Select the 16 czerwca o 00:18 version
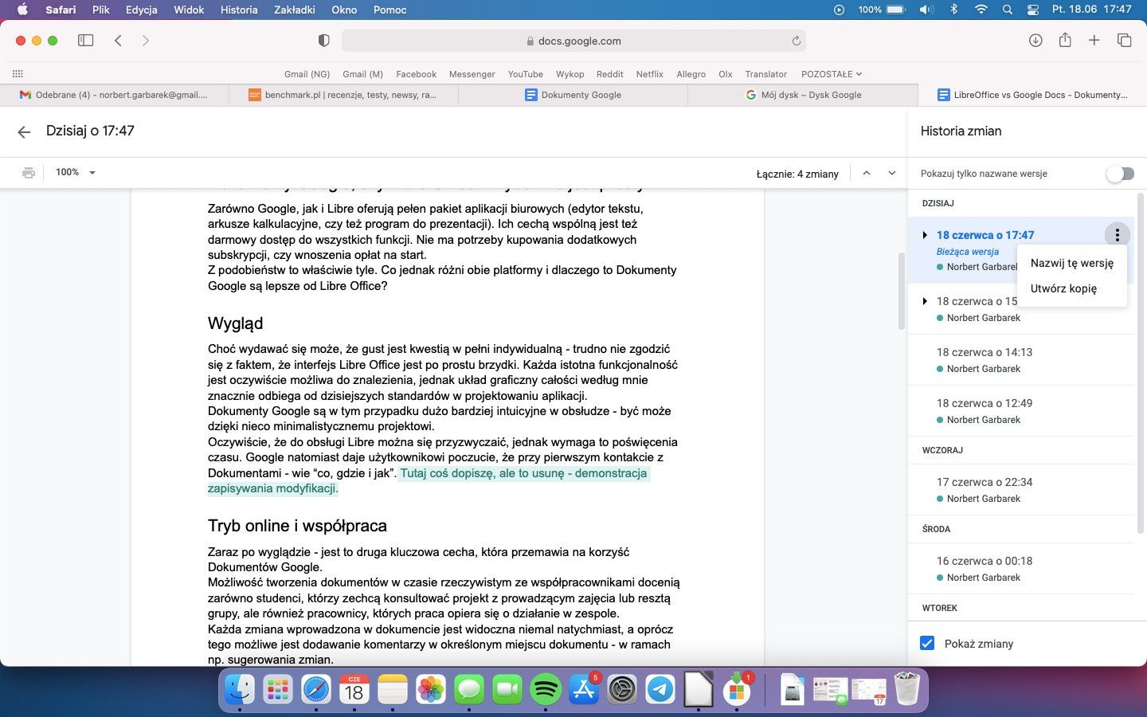The height and width of the screenshot is (717, 1147). pyautogui.click(x=1021, y=569)
